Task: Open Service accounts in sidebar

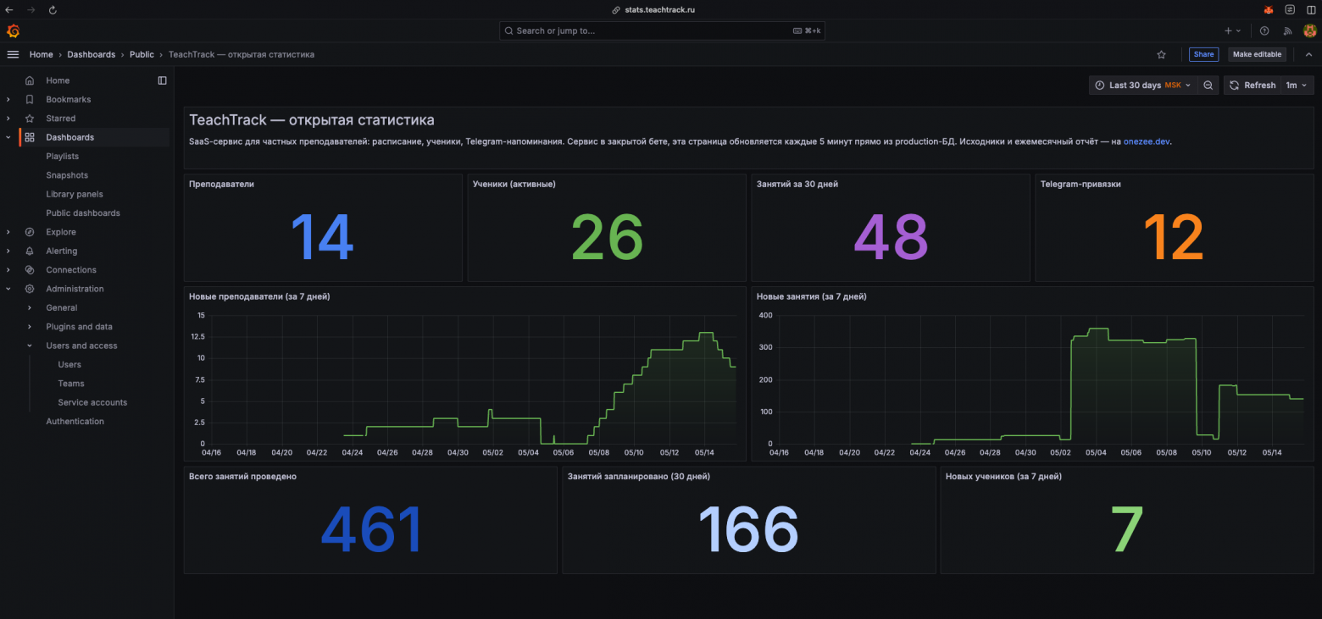Action: click(92, 402)
